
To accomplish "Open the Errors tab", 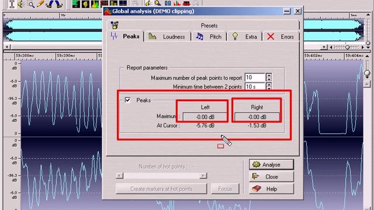I will 280,37.
